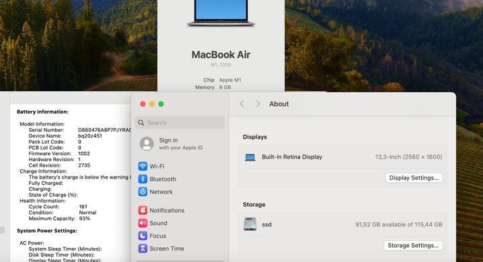Click the System Power Settings heading
Screen dimensions: 483x262
coord(47,230)
